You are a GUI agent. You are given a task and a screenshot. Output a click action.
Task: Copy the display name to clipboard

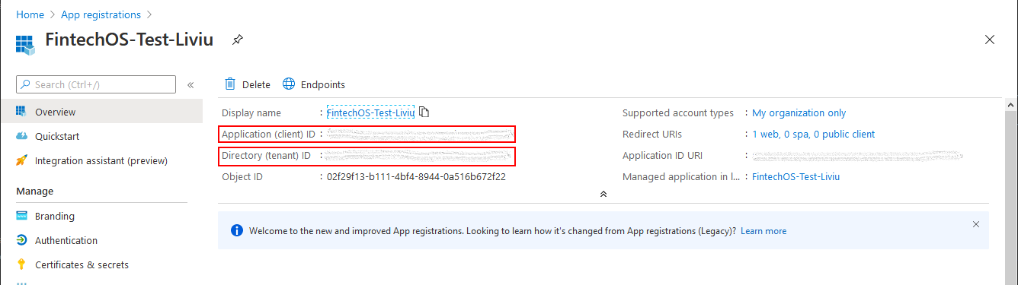[424, 112]
